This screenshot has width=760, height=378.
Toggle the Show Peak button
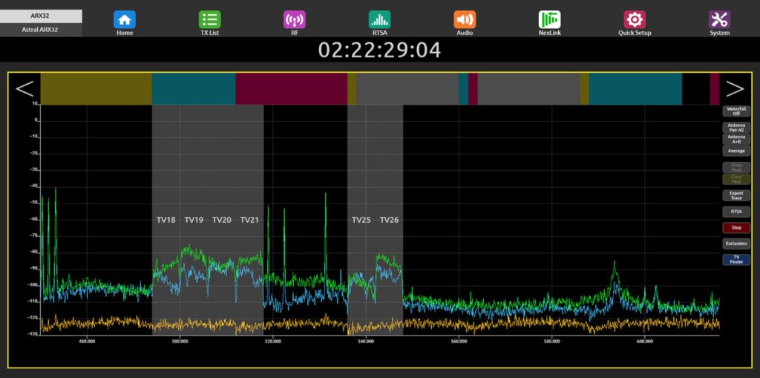tap(736, 167)
